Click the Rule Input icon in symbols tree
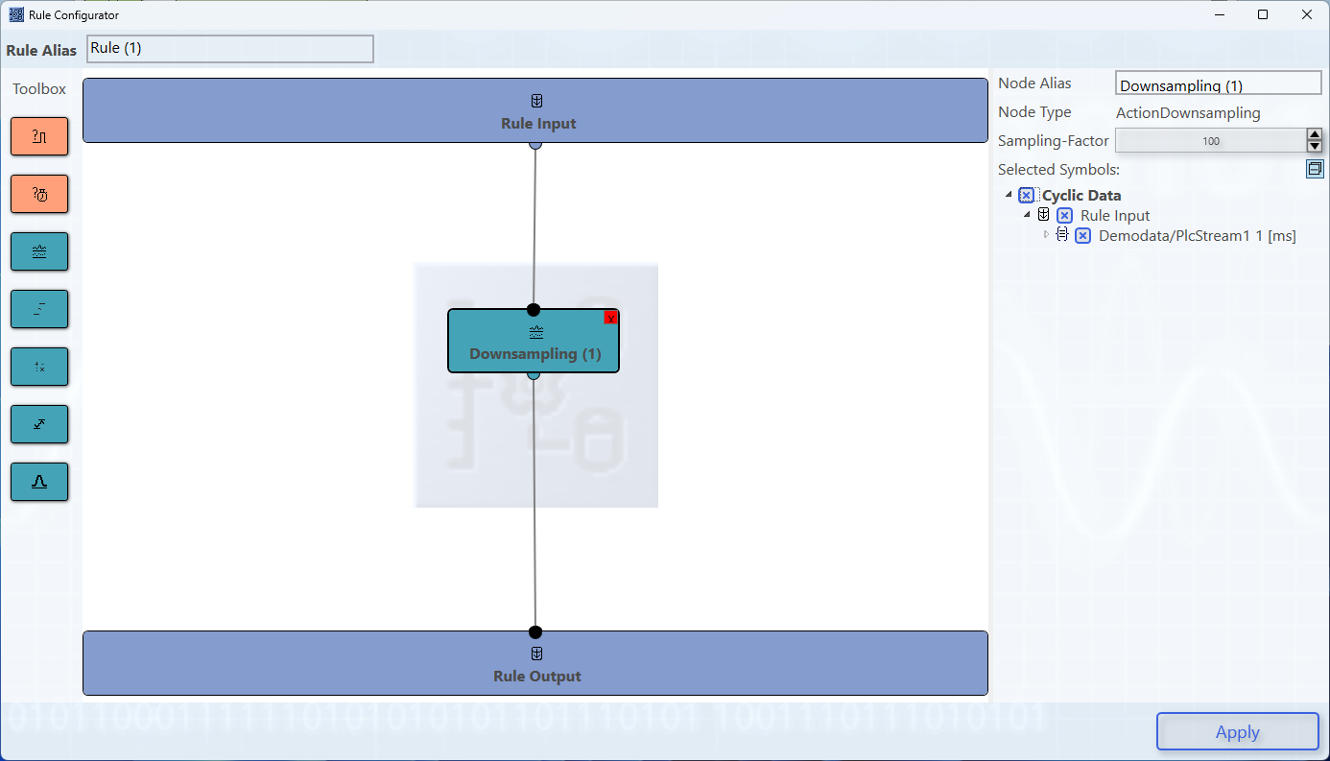The height and width of the screenshot is (761, 1330). [x=1044, y=215]
